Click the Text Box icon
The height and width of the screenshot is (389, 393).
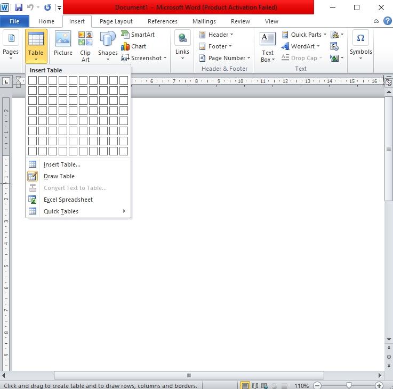click(x=268, y=38)
